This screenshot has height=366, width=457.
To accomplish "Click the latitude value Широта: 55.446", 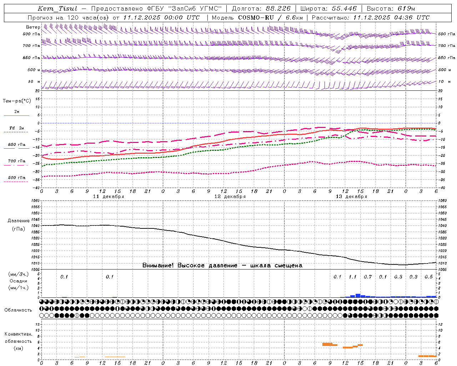I will (x=328, y=9).
